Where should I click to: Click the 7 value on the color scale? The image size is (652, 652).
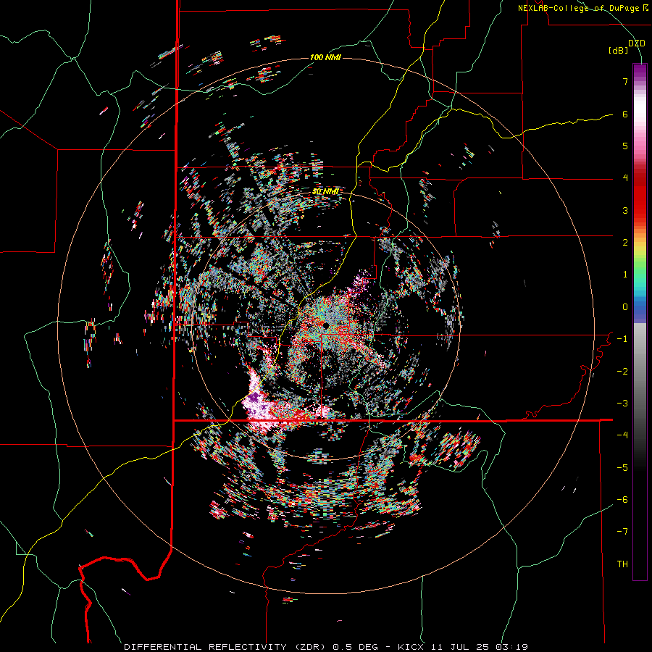tap(625, 81)
